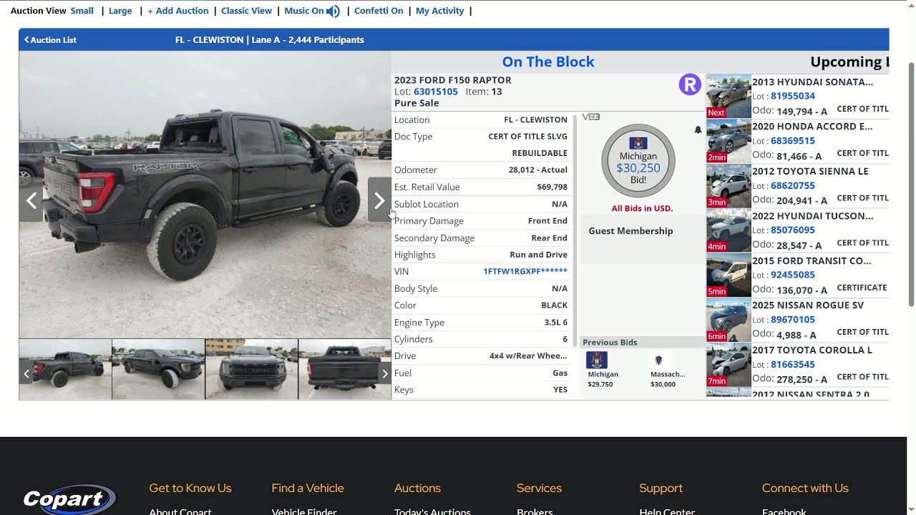The width and height of the screenshot is (916, 515).
Task: Open 2025 Nissan Rogue SV lot image
Action: point(729,320)
